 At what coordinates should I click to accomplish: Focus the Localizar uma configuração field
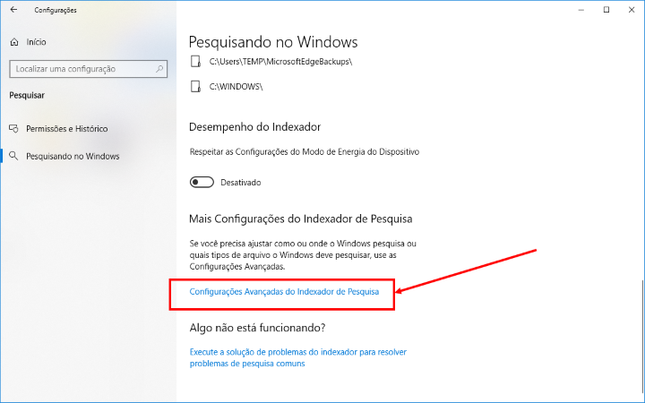tap(88, 69)
